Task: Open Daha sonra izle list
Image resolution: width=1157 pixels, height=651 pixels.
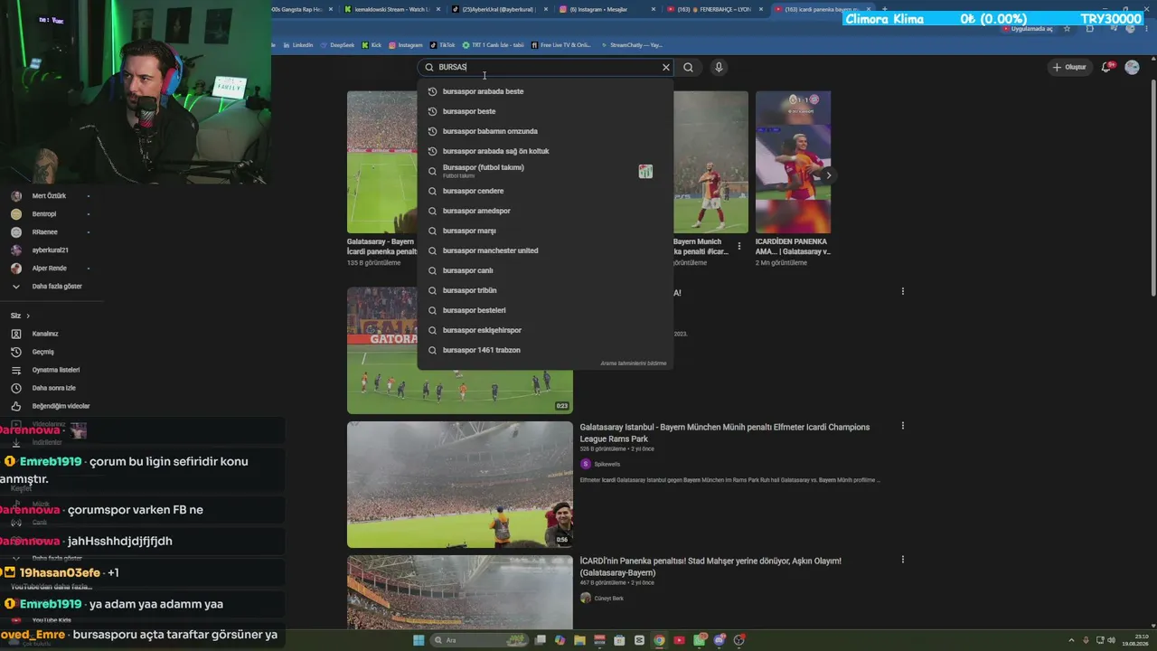Action: (x=53, y=388)
